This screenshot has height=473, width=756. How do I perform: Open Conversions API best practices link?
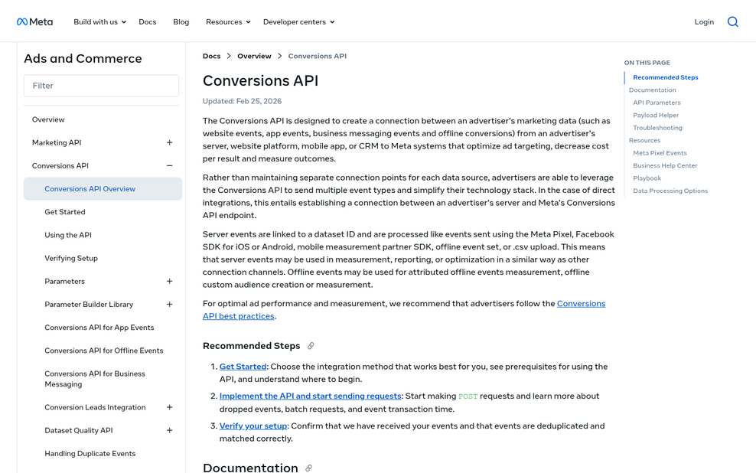point(403,310)
